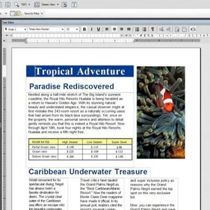Viewport: 210px width, 210px height.
Task: Apply numbered list
Action: [144, 29]
